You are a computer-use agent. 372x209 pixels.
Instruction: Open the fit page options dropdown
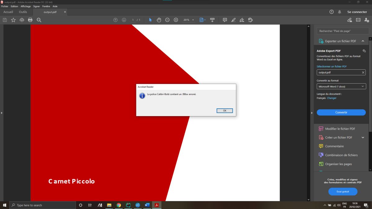(x=202, y=20)
